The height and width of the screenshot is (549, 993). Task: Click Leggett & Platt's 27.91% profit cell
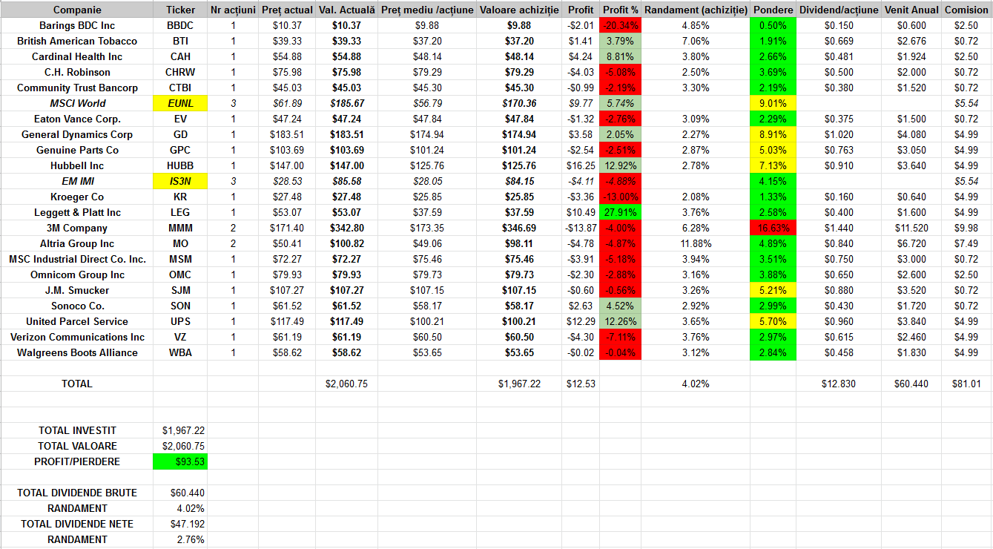[x=621, y=212]
